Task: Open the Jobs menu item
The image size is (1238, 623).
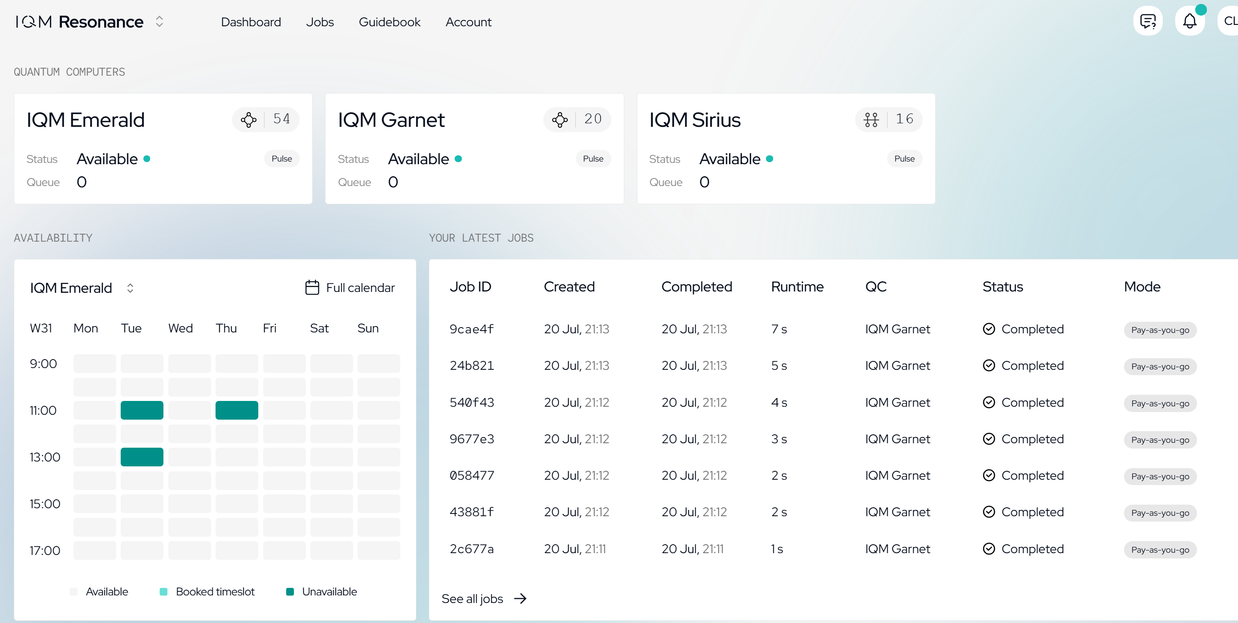Action: [x=320, y=22]
